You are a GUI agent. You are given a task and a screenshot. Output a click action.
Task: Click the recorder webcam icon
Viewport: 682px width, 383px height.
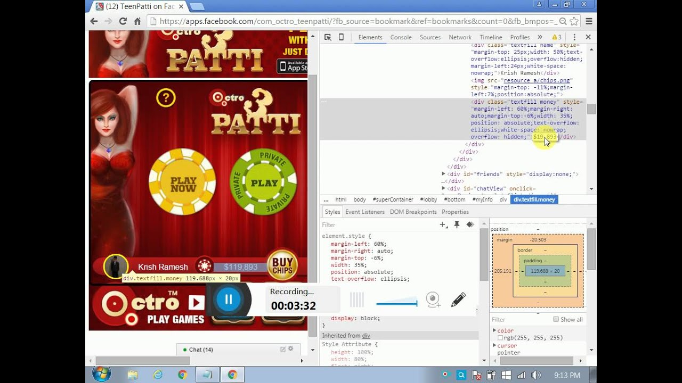[433, 299]
